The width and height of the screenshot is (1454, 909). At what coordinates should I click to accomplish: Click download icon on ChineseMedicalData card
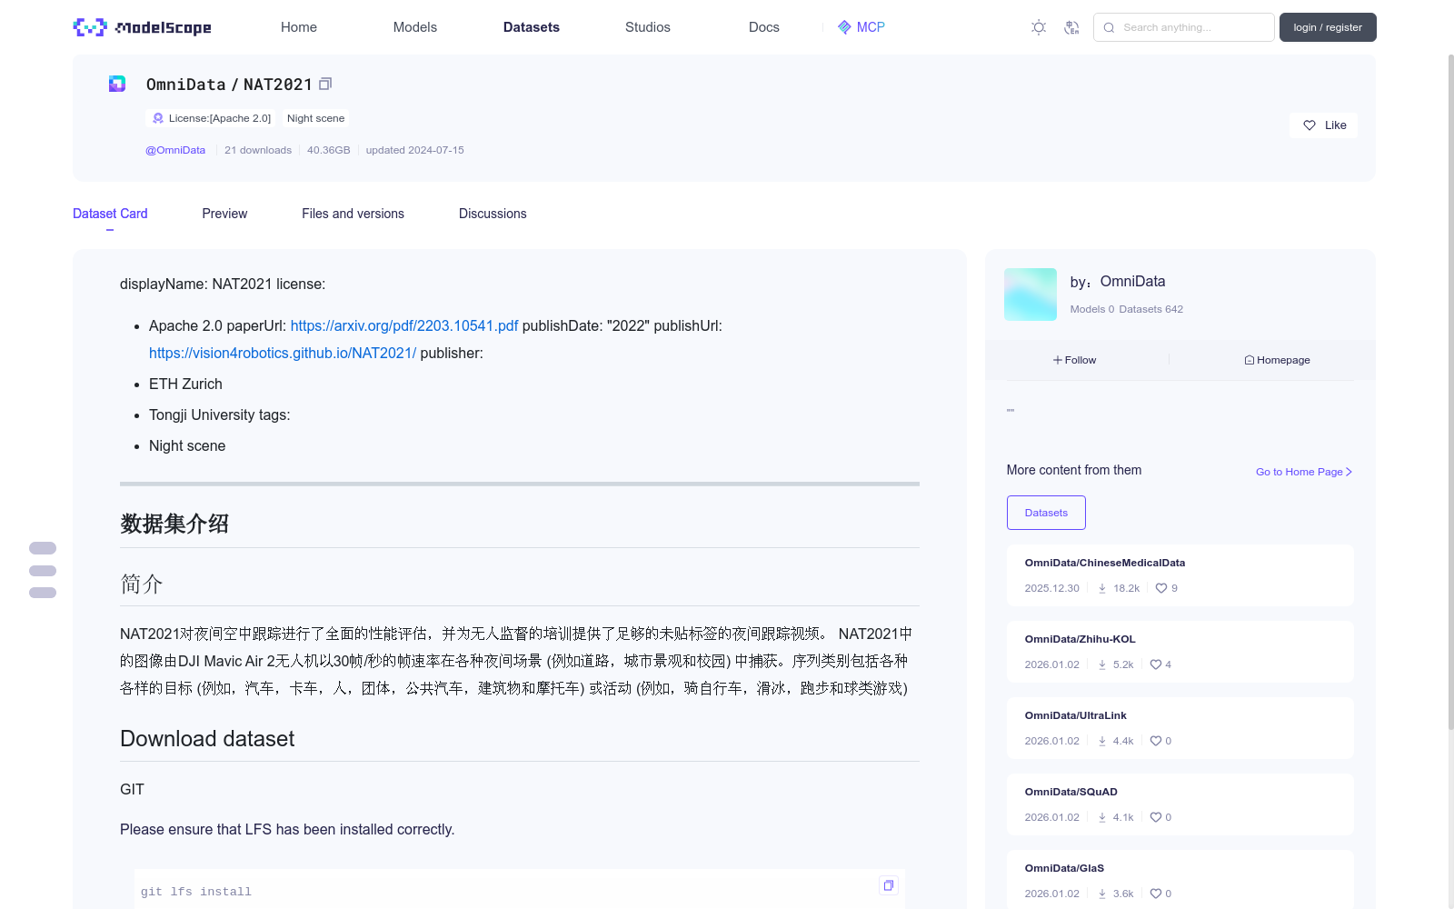coord(1102,588)
